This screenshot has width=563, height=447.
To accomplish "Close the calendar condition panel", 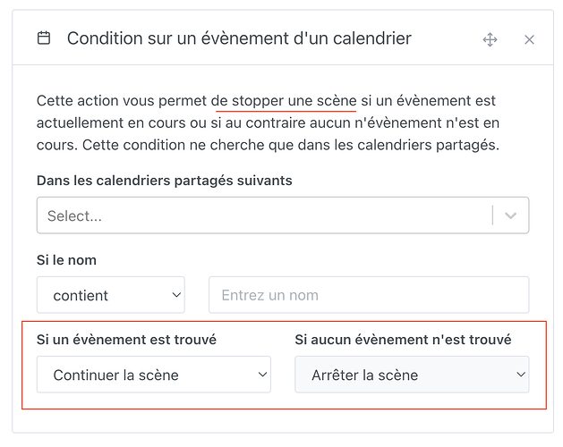I will [529, 39].
